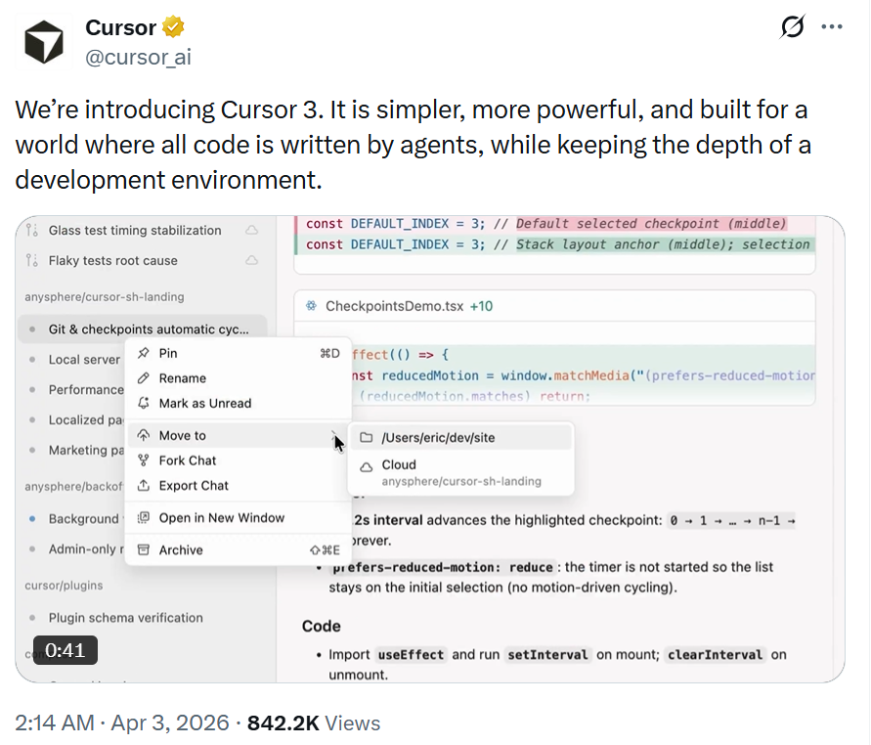The height and width of the screenshot is (745, 871).
Task: Select Open in New Window
Action: [221, 518]
